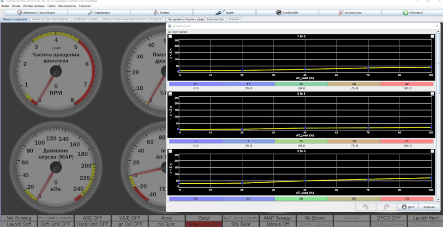Open the Starting/Idle toolbar button

point(287,12)
